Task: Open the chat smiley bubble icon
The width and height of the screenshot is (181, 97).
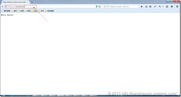Action: pyautogui.click(x=172, y=6)
